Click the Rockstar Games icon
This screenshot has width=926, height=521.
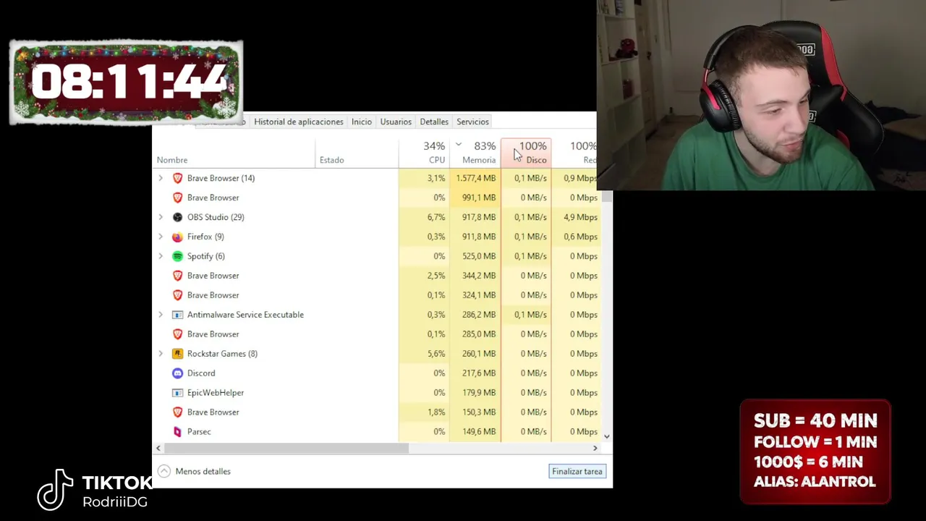click(x=177, y=354)
